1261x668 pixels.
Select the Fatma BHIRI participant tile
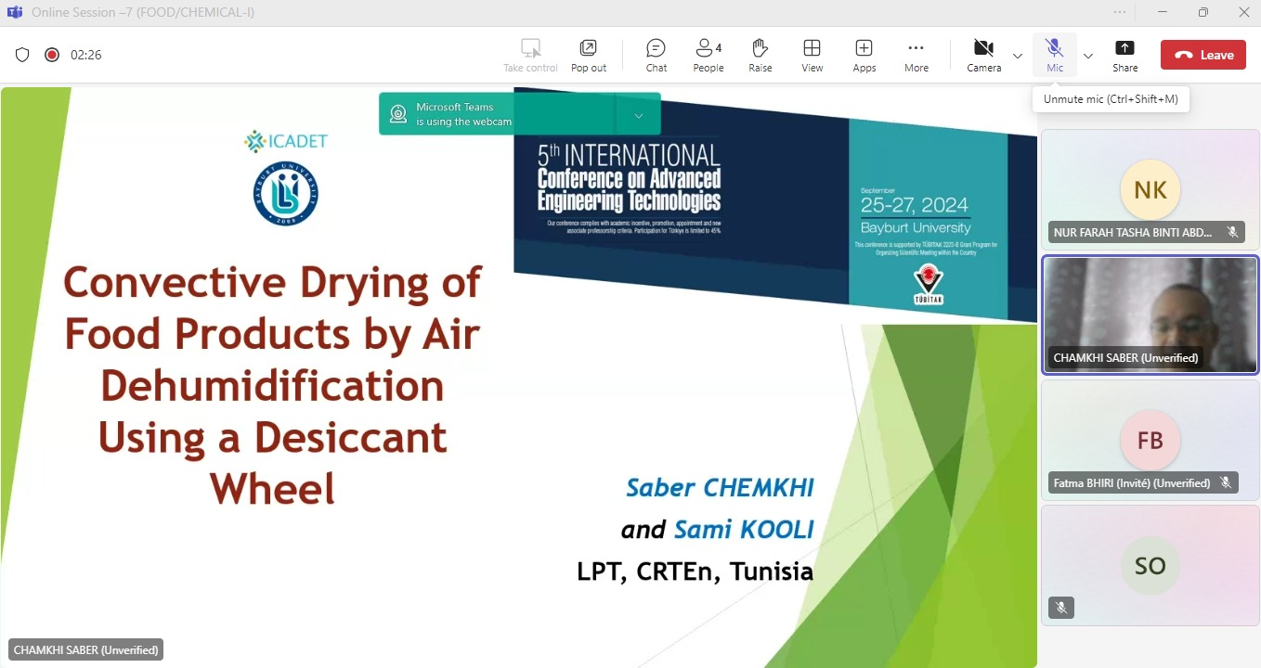(1150, 440)
